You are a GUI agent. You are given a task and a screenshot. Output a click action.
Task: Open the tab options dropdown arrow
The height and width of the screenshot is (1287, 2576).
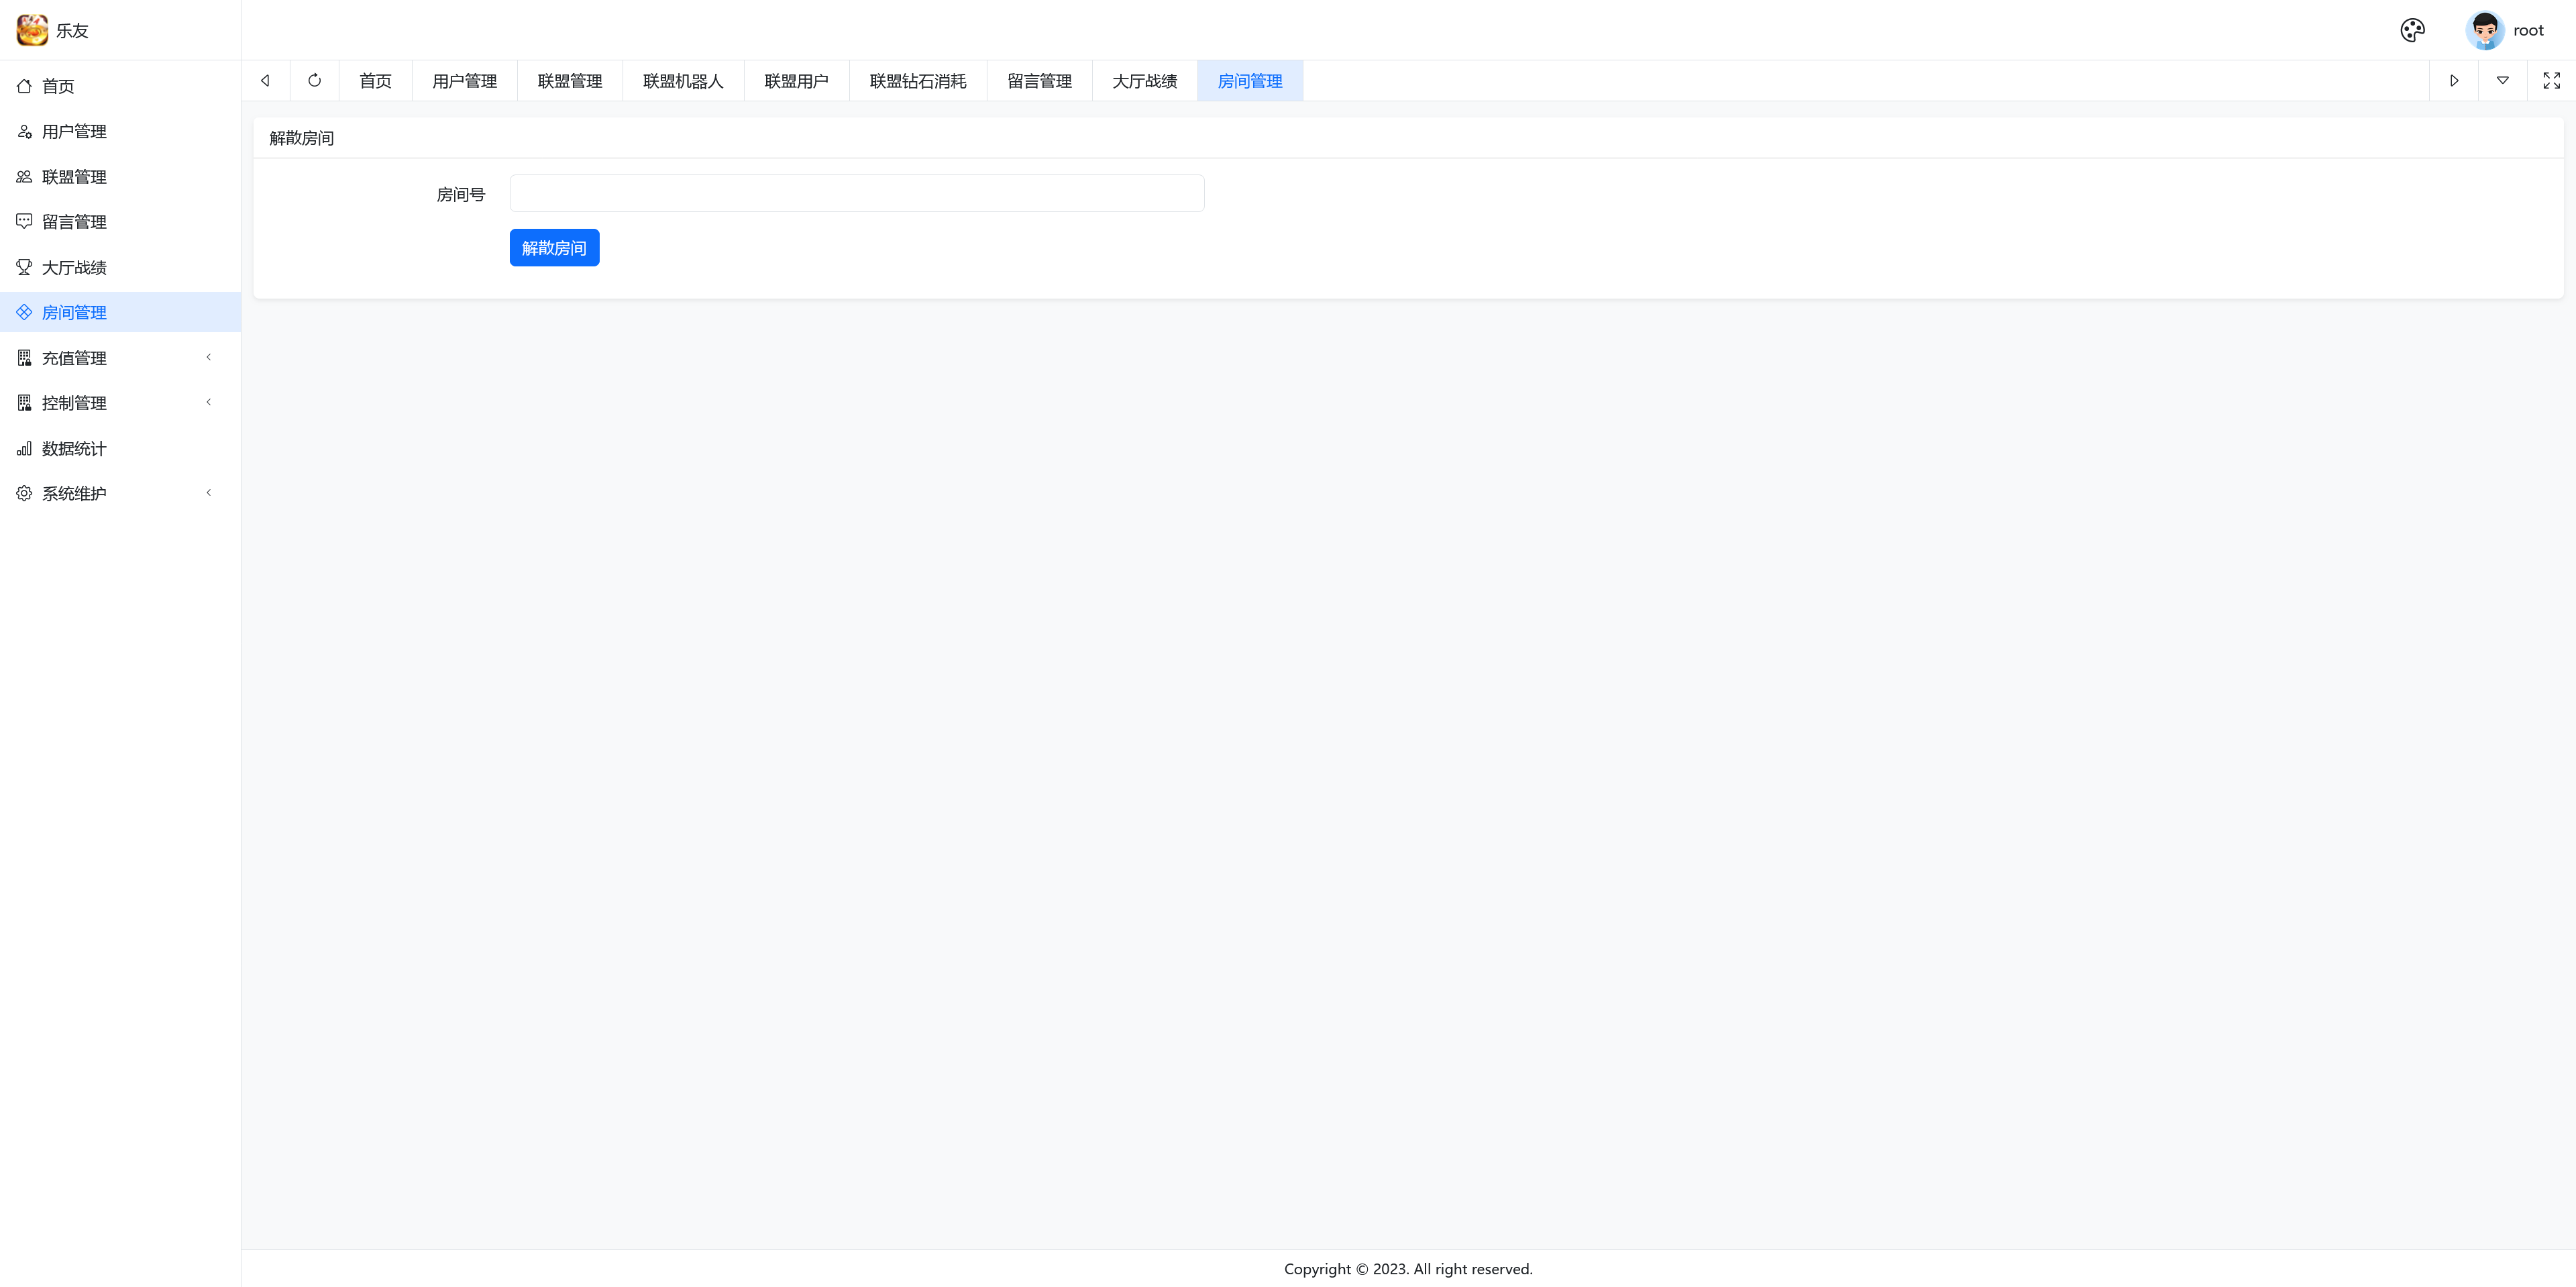point(2502,80)
